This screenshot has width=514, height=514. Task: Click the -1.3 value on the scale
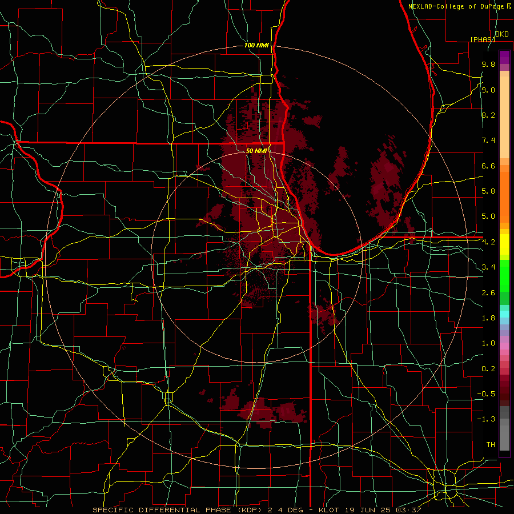pyautogui.click(x=486, y=419)
